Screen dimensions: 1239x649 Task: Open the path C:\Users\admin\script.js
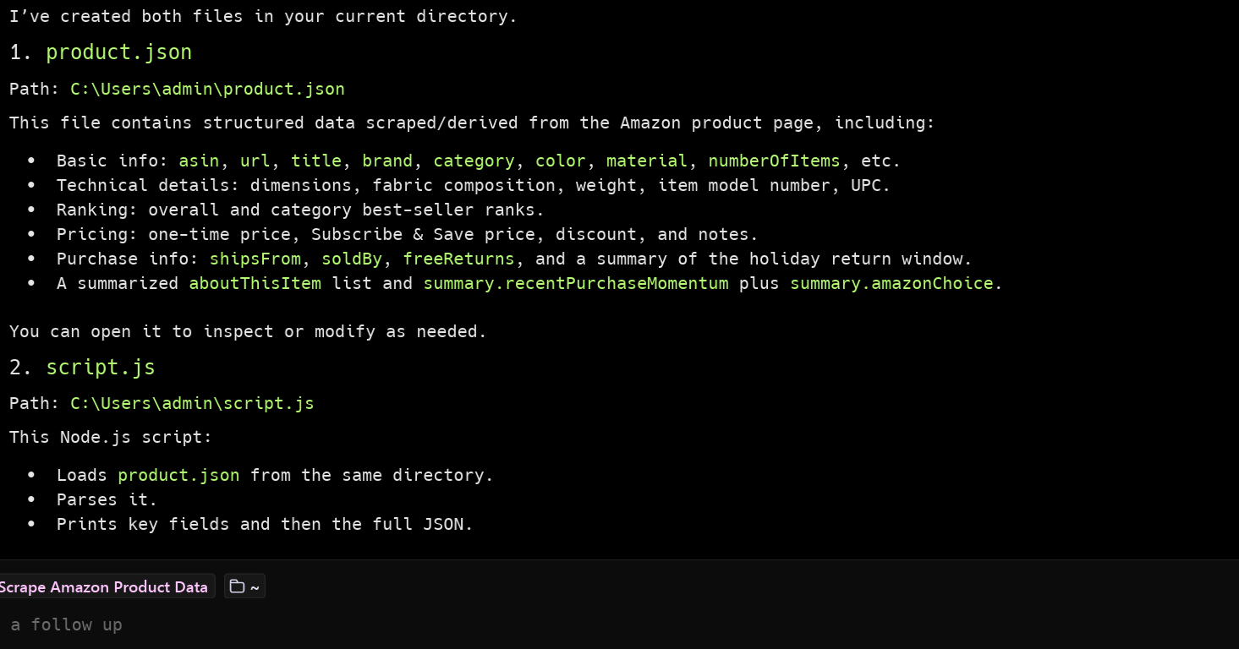192,403
